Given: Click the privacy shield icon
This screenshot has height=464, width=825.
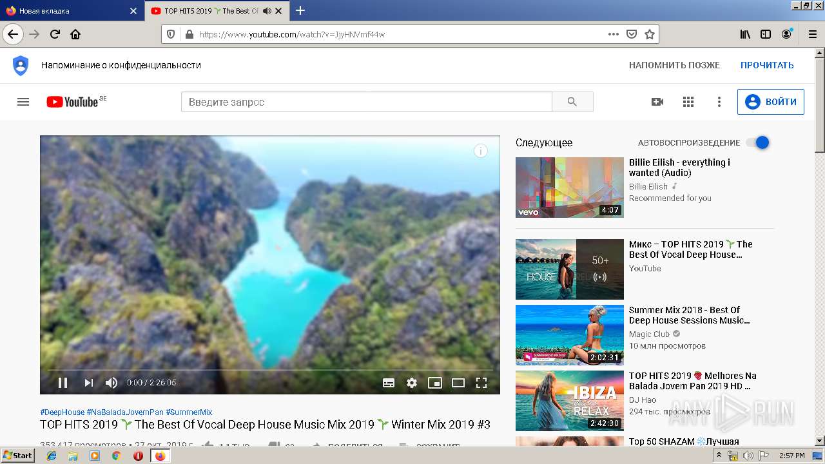Looking at the screenshot, I should 21,65.
